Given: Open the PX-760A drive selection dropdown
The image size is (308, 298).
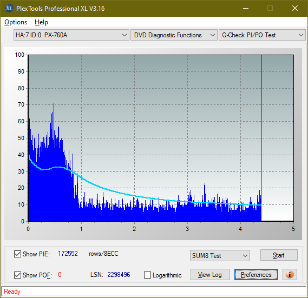Looking at the screenshot, I should click(71, 35).
